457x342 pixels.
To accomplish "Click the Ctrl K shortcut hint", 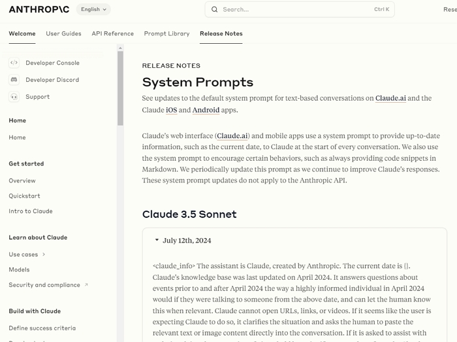I will (381, 9).
